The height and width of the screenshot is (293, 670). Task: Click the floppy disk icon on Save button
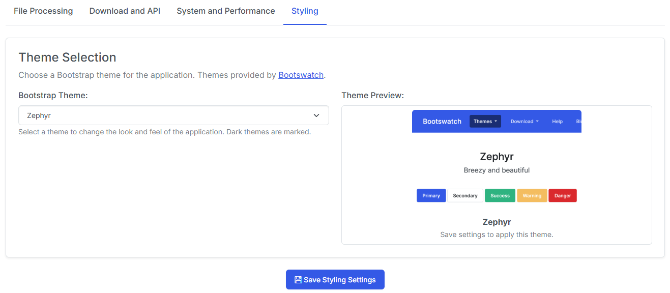click(298, 280)
